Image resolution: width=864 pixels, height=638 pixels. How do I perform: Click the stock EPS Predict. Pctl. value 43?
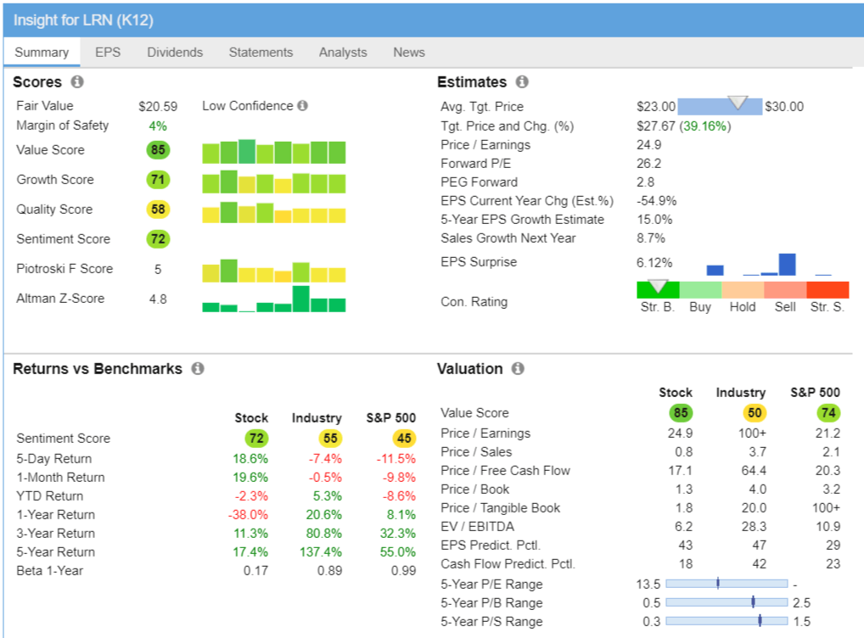click(x=685, y=546)
